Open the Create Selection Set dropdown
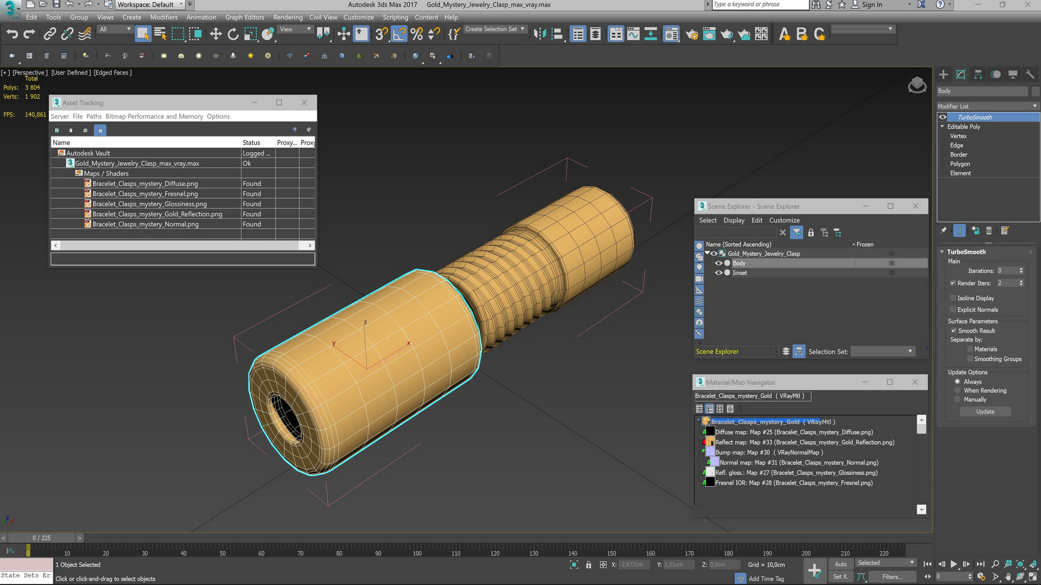Screen dimensions: 1041x585 (495, 29)
